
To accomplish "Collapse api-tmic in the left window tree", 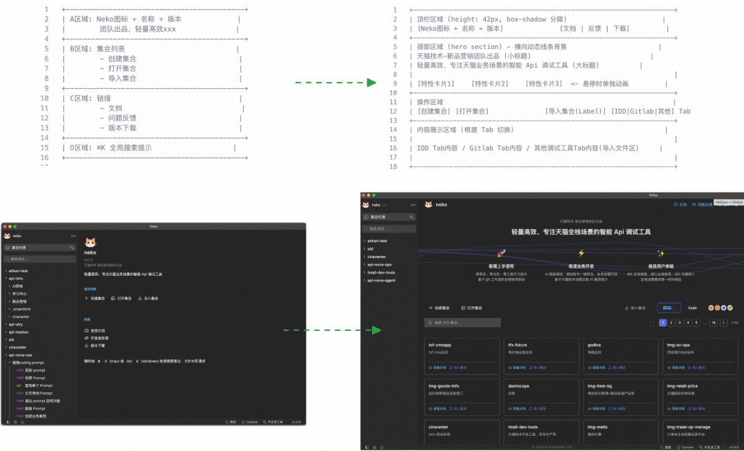I will click(x=6, y=279).
